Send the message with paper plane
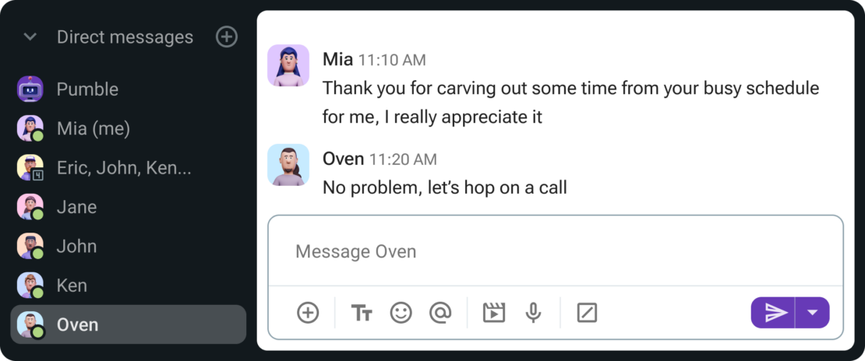 point(775,313)
